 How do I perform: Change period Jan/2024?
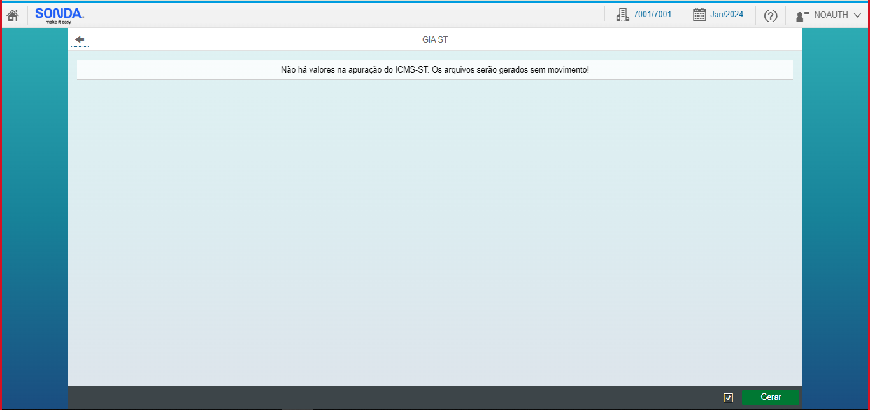point(727,15)
